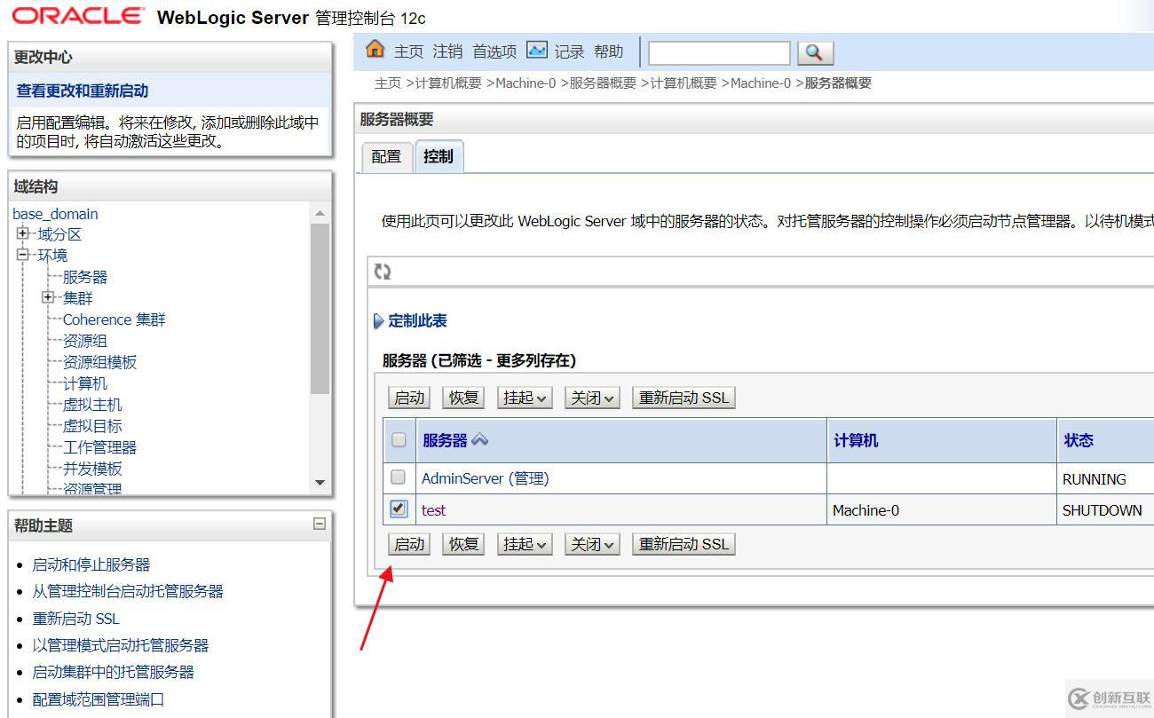The height and width of the screenshot is (718, 1154).
Task: Select base_domain in the tree
Action: click(55, 214)
